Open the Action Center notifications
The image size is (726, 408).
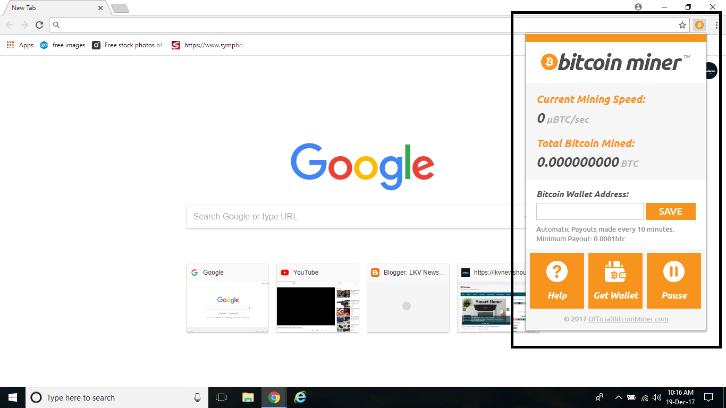click(708, 397)
